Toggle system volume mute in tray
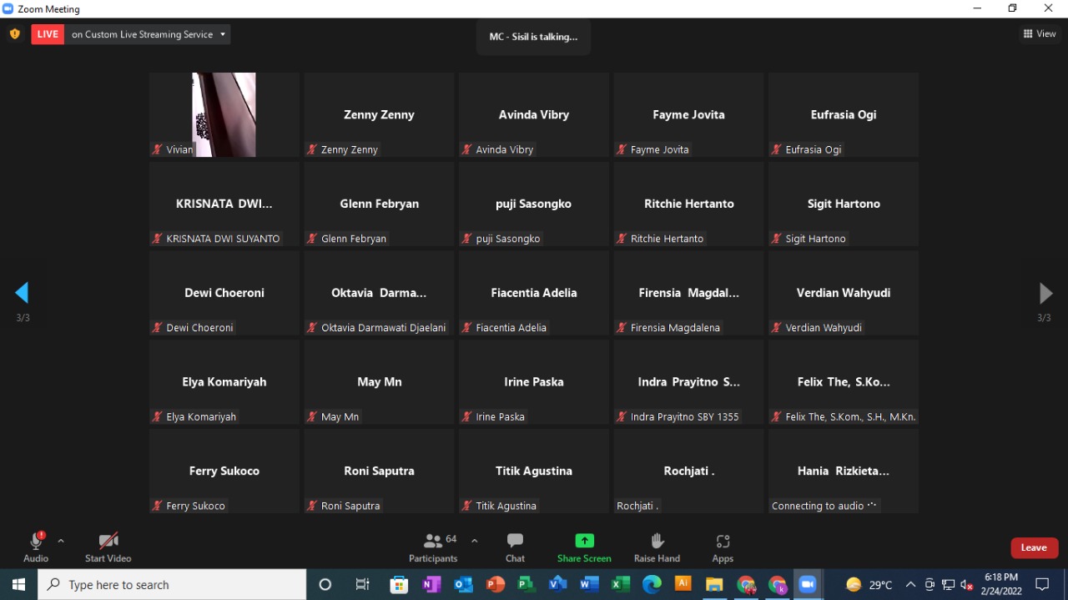The width and height of the screenshot is (1068, 600). [x=967, y=585]
